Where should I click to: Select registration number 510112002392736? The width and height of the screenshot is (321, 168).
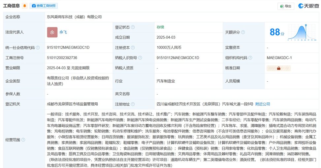coord(62,58)
